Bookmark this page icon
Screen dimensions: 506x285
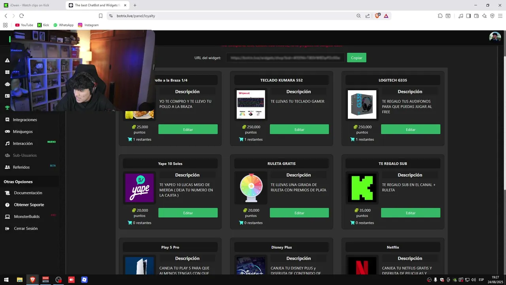(x=100, y=16)
